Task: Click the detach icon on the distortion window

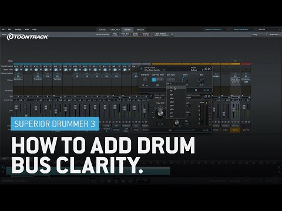Action: tap(206, 69)
